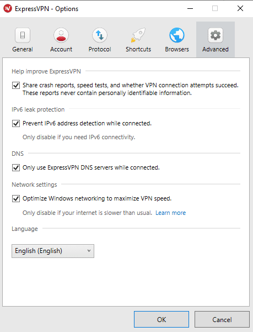
Task: Confirm settings with OK button
Action: (x=162, y=319)
